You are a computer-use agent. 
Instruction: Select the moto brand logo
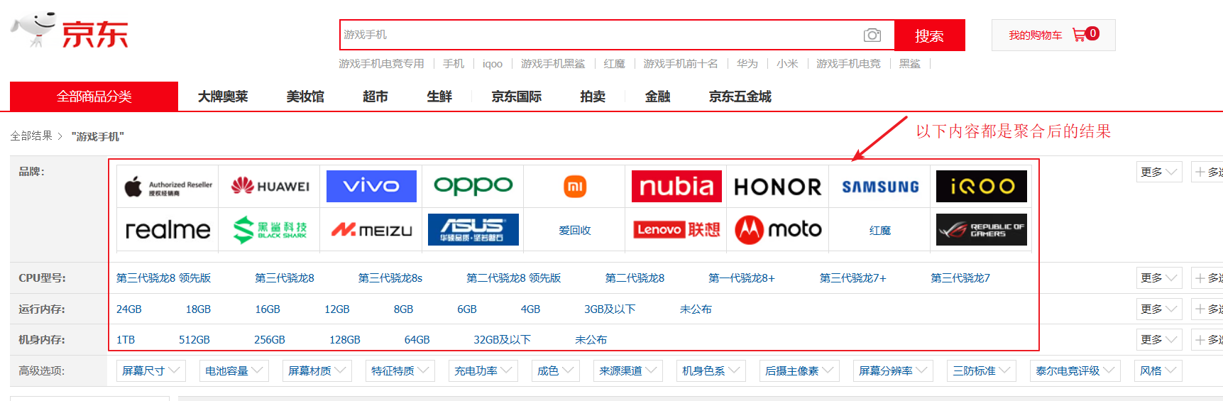coord(778,230)
